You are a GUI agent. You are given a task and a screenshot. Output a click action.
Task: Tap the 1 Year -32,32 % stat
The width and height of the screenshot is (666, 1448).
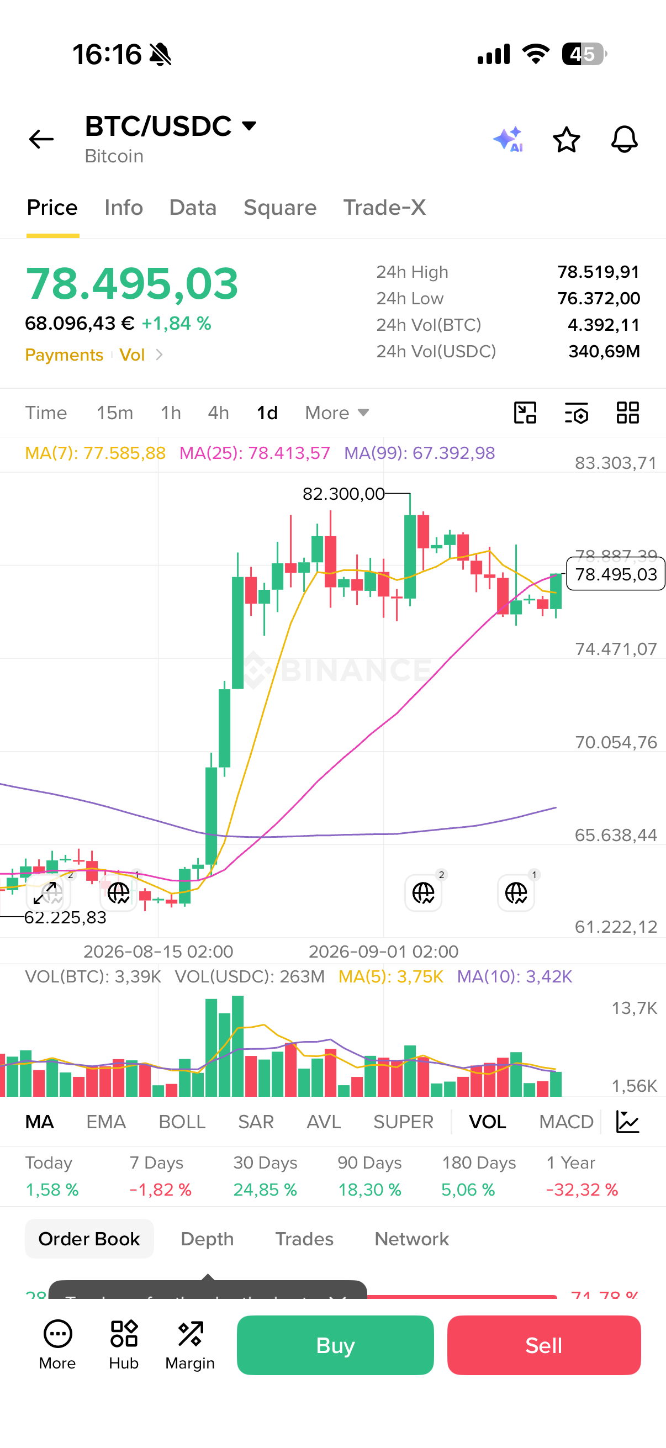coord(582,1176)
